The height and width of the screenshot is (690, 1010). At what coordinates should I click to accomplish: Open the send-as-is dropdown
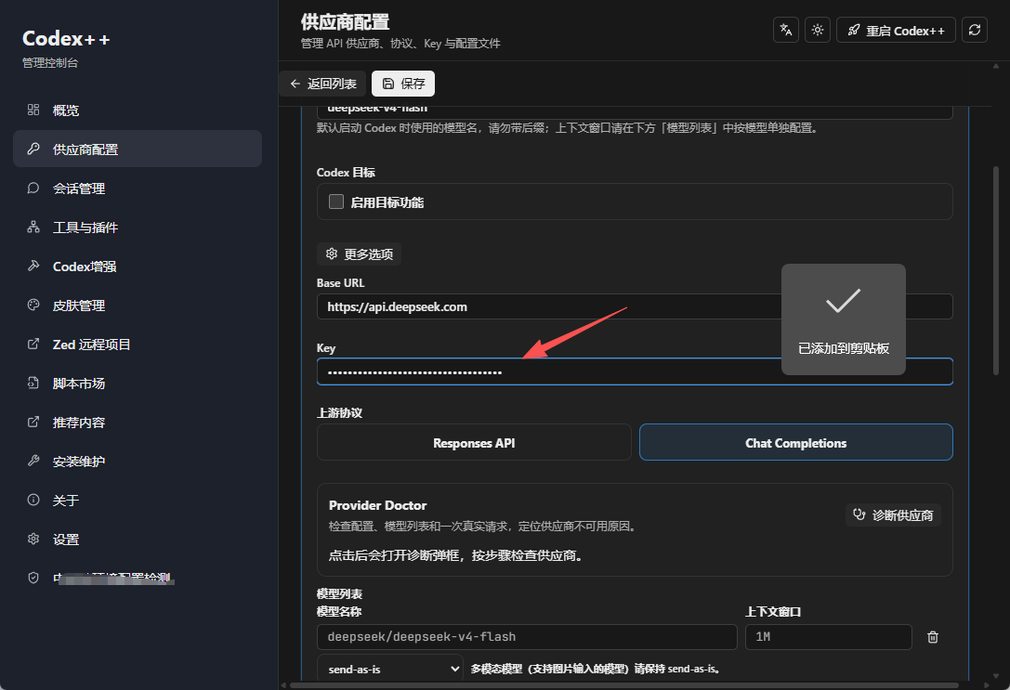point(389,669)
